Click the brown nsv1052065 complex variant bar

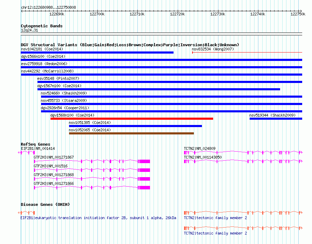pos(131,133)
